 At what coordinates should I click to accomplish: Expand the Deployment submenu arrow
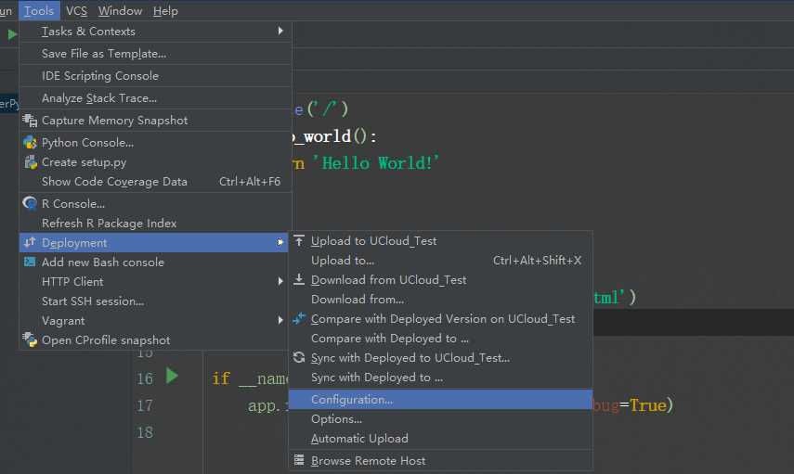[280, 243]
